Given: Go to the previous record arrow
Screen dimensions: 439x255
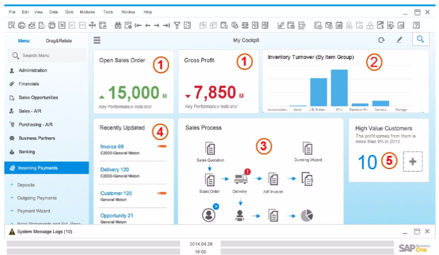Looking at the screenshot, I should (x=148, y=26).
